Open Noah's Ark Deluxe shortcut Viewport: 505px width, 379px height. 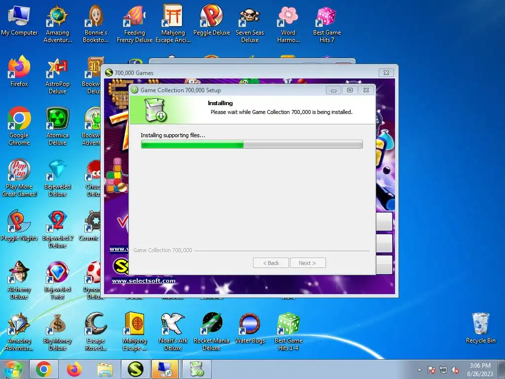173,331
